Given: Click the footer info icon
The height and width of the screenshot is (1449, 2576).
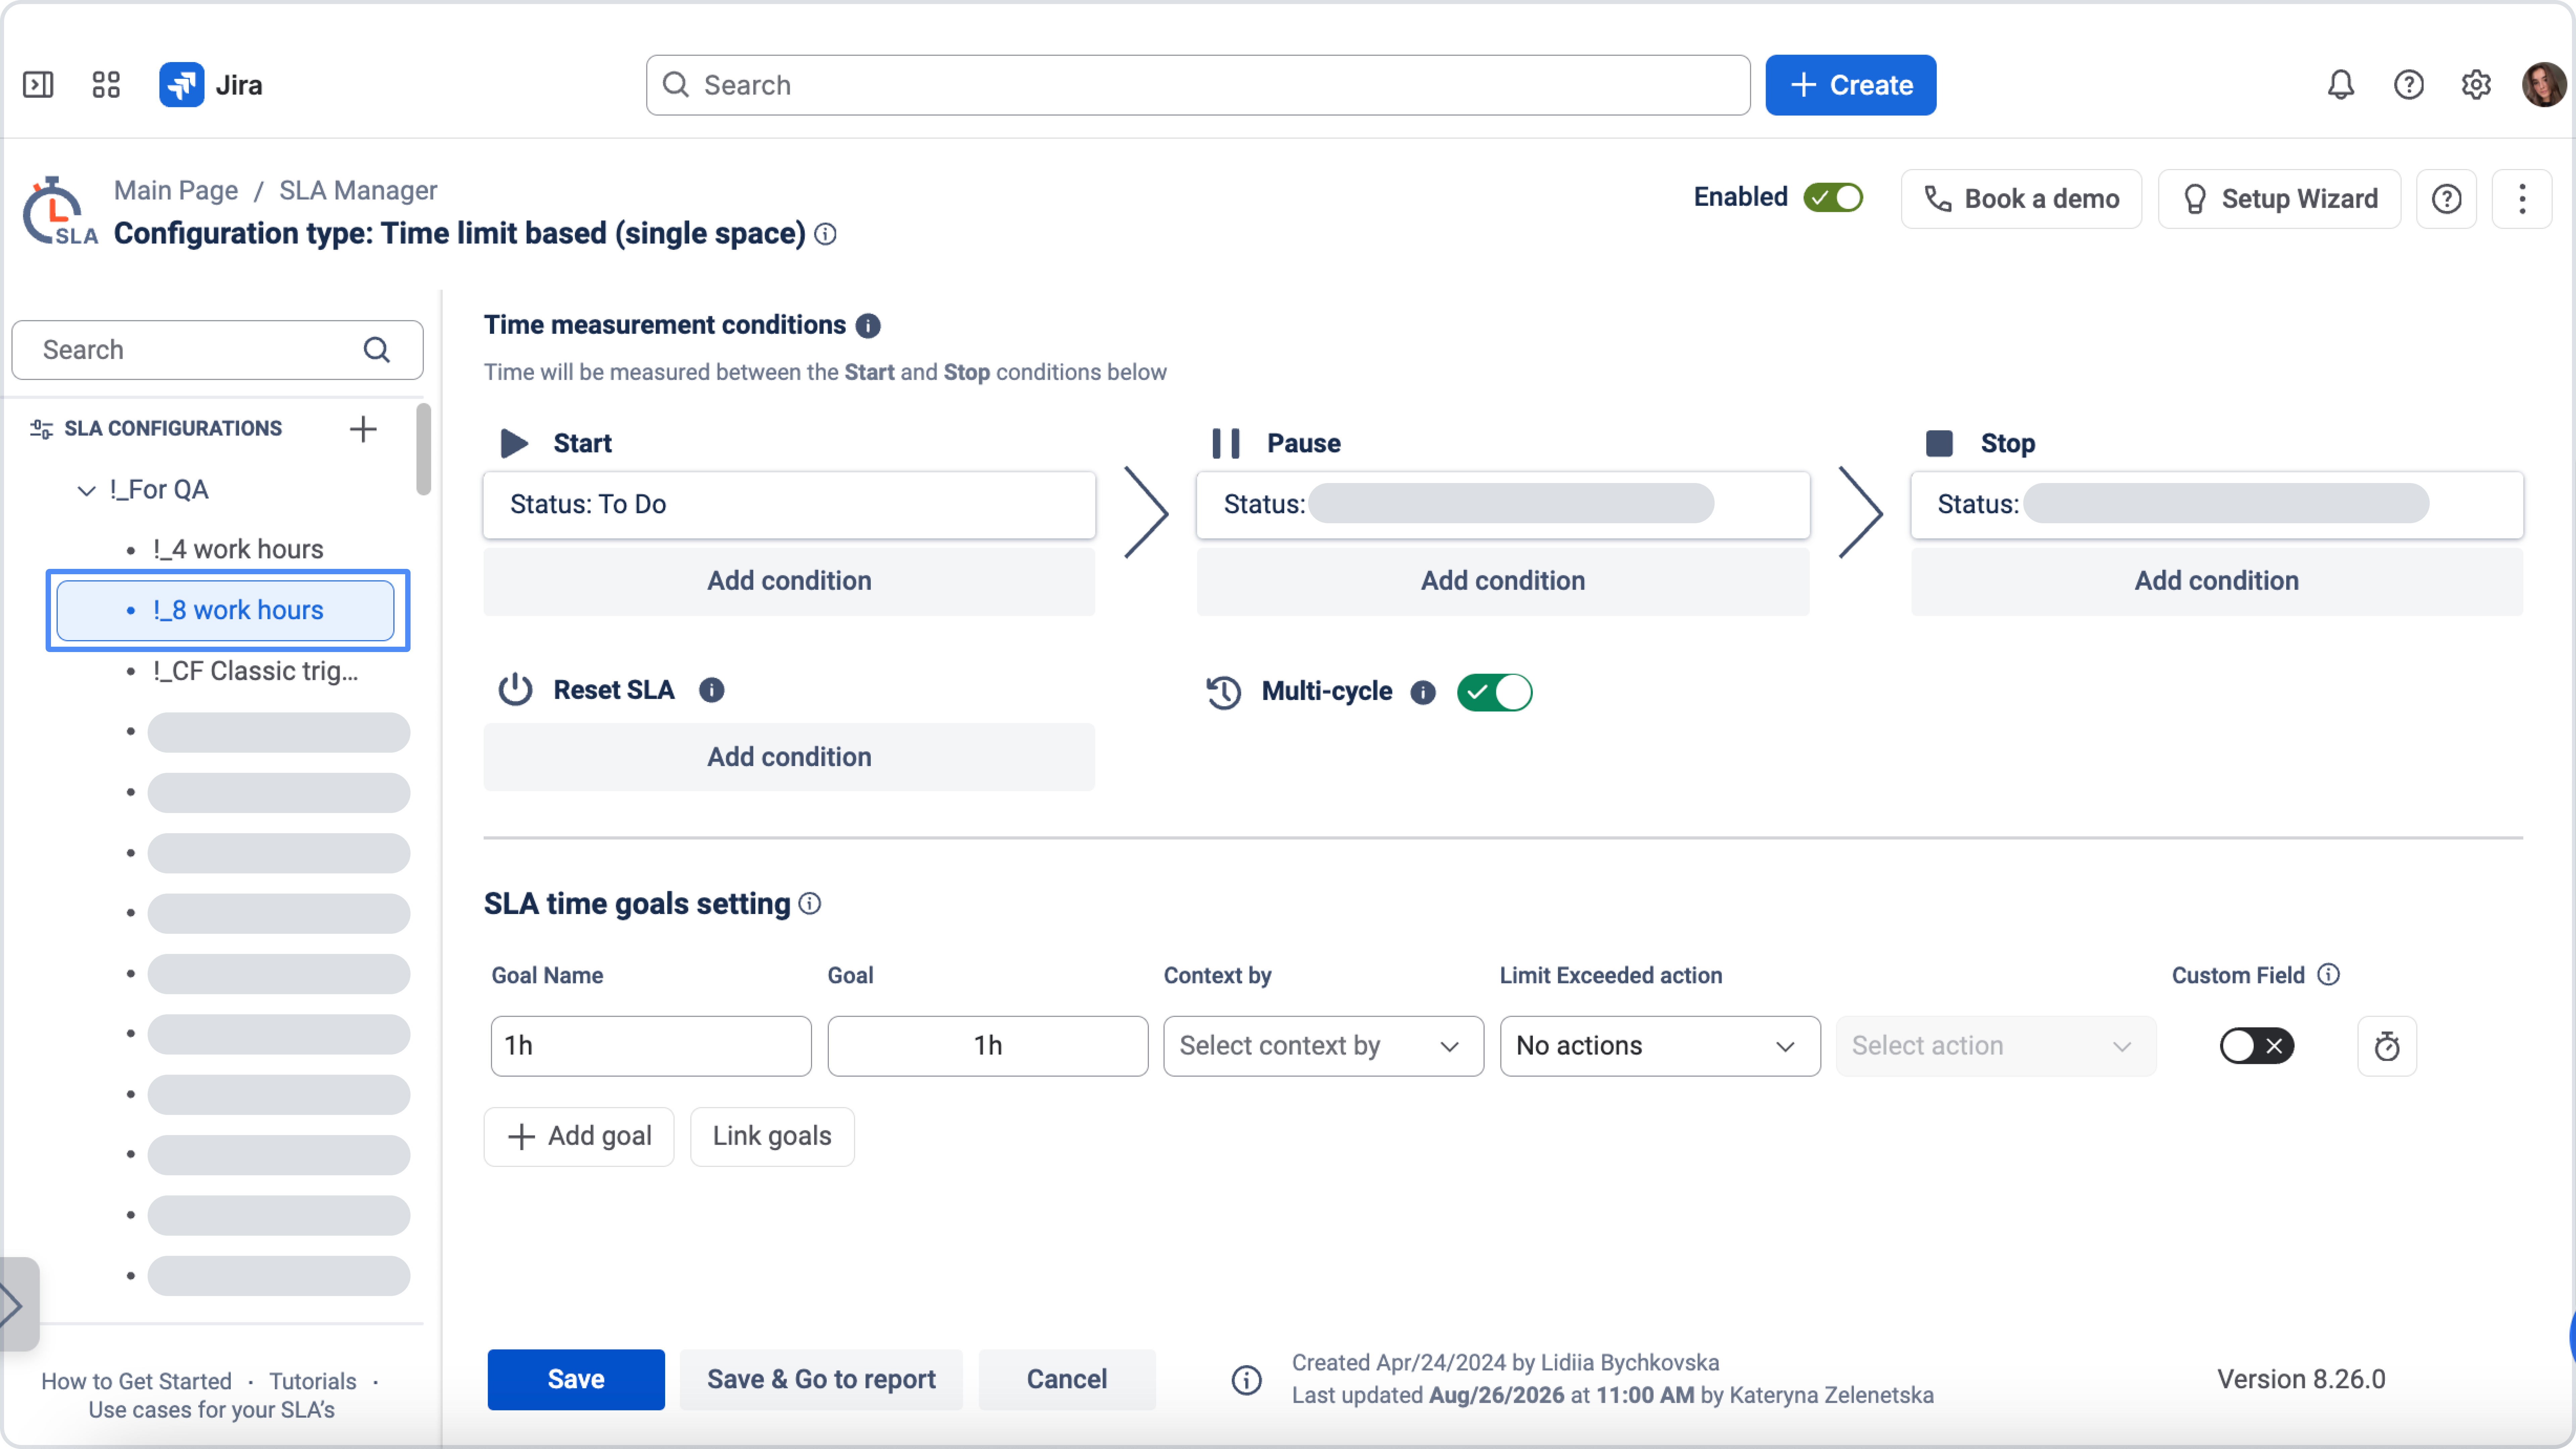Looking at the screenshot, I should coord(1246,1380).
